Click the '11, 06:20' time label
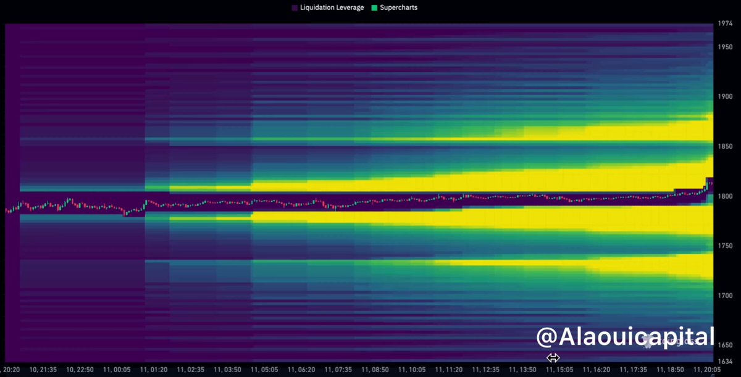 tap(302, 370)
